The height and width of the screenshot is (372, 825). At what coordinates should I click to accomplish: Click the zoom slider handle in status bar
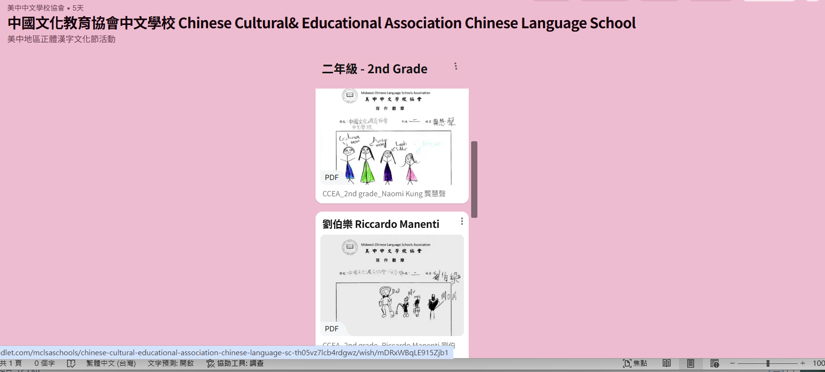tap(768, 363)
